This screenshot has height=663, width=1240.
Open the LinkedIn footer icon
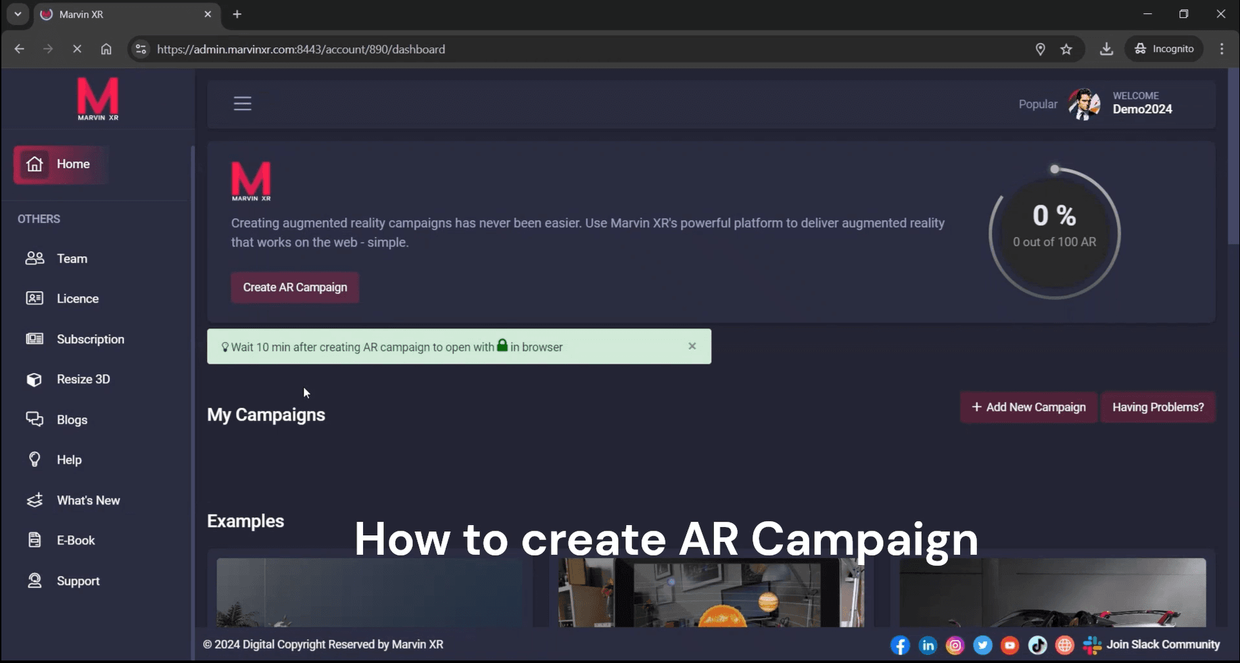click(928, 645)
